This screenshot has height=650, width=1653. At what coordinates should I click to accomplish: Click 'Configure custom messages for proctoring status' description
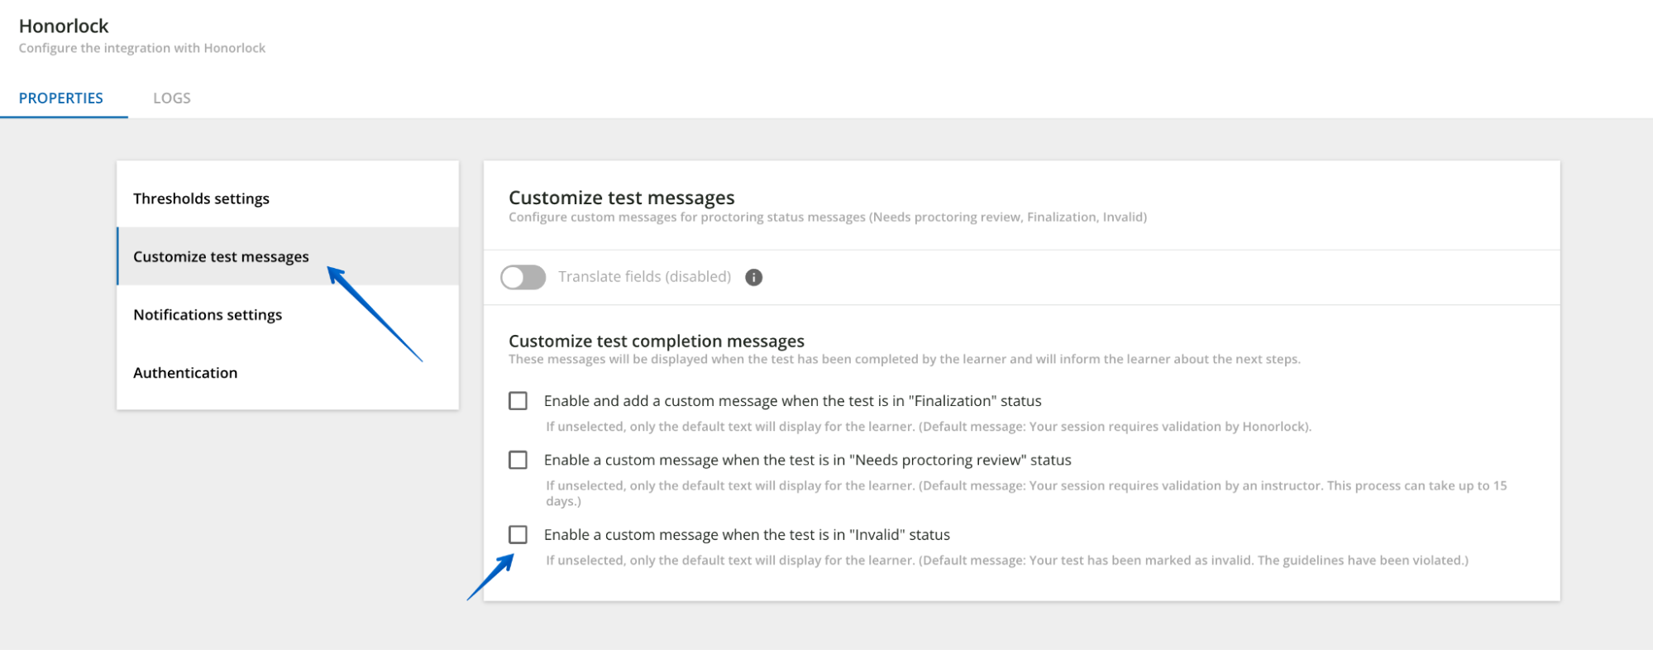click(x=828, y=217)
